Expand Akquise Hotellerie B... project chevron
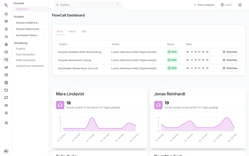 coord(44,23)
